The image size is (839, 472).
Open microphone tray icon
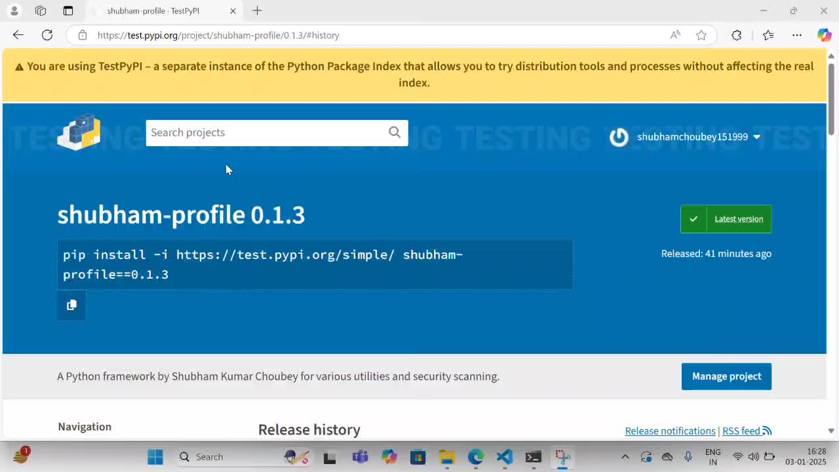click(688, 457)
